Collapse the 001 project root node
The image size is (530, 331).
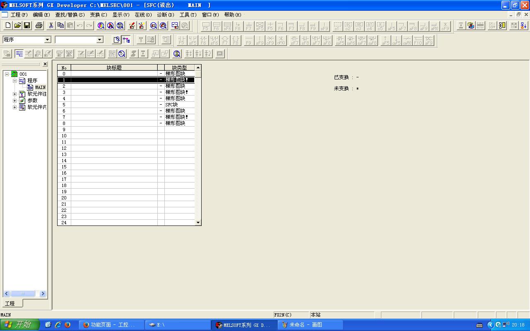(x=7, y=74)
